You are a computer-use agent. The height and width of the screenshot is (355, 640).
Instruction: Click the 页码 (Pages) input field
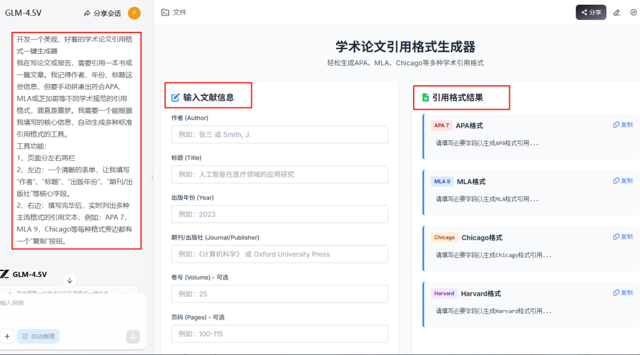[x=280, y=334]
